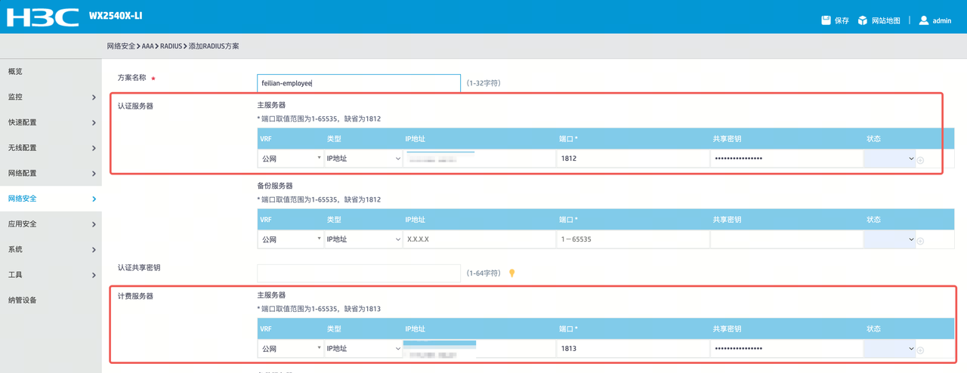Open 状态 dropdown in authentication primary server
Image resolution: width=967 pixels, height=373 pixels.
(x=889, y=159)
